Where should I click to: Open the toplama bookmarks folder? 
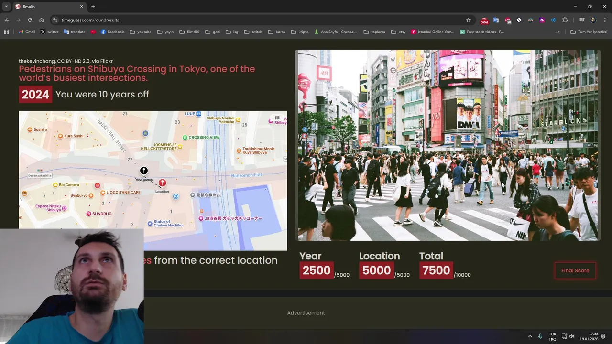pyautogui.click(x=374, y=32)
